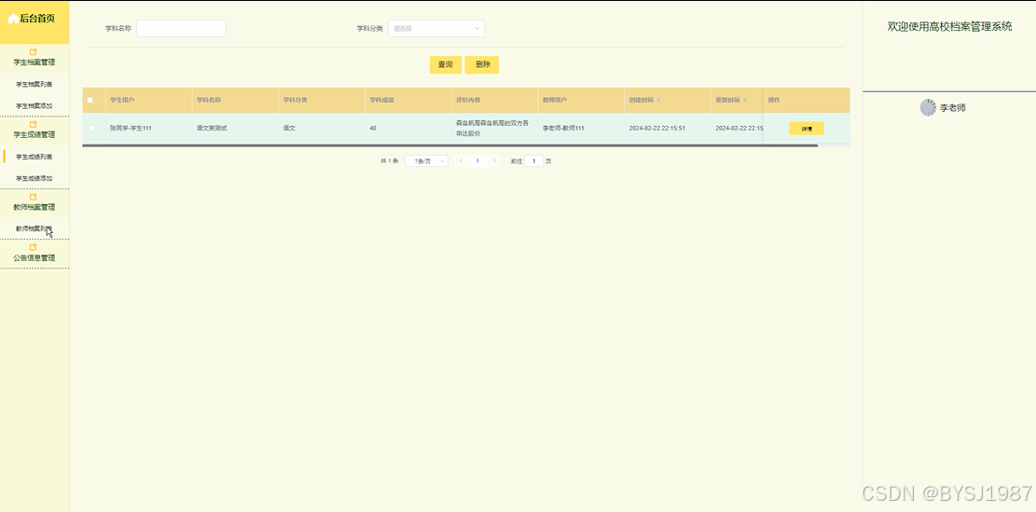Click the 李老师 user avatar
This screenshot has width=1036, height=512.
[929, 107]
